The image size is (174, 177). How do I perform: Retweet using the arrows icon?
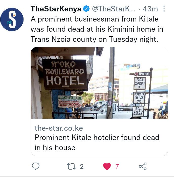tap(71, 166)
